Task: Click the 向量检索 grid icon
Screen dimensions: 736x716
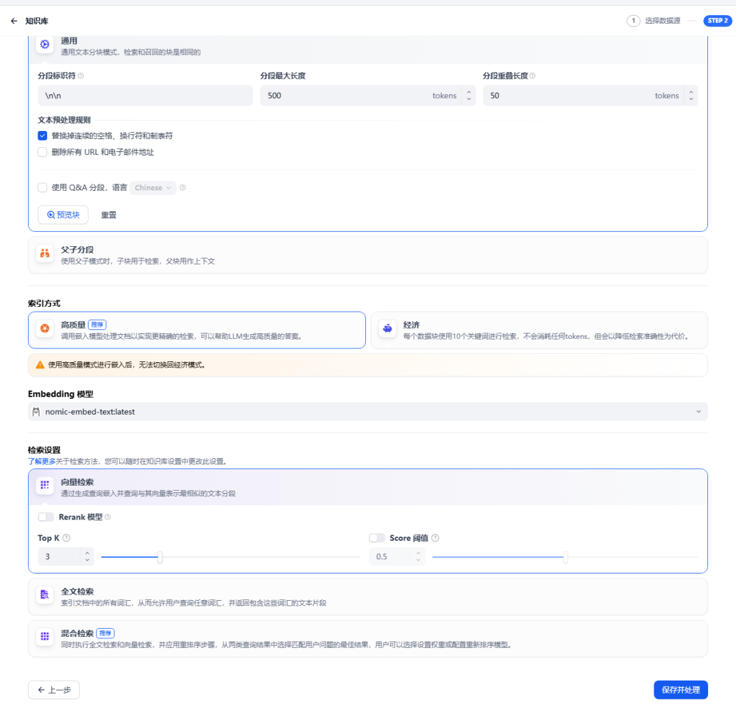Action: [45, 486]
